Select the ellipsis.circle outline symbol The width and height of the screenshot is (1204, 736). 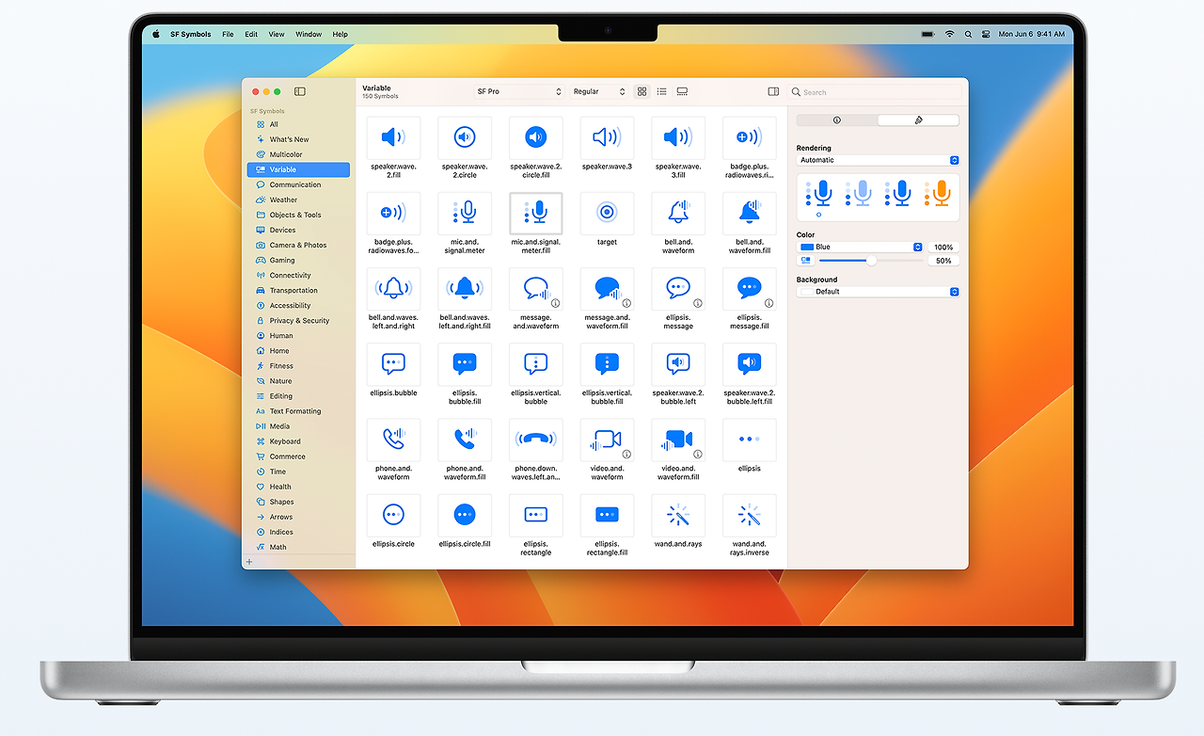393,515
